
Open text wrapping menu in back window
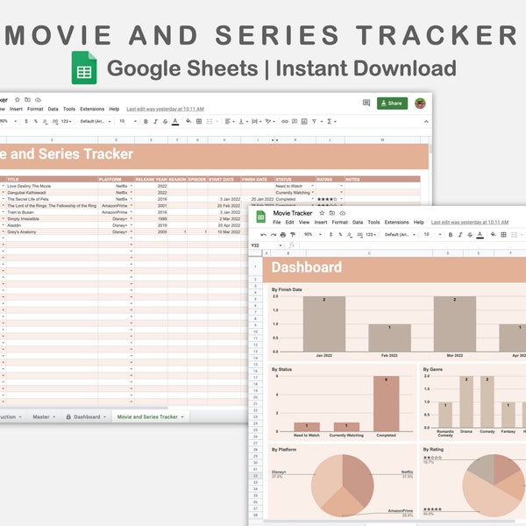[x=257, y=122]
